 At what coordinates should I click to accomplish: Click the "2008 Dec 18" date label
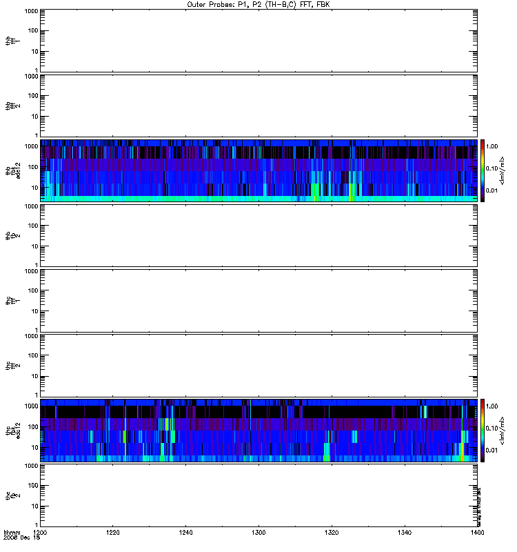point(22,538)
